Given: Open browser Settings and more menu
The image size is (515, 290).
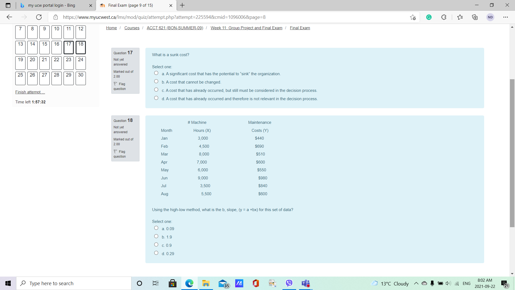Looking at the screenshot, I should [506, 17].
